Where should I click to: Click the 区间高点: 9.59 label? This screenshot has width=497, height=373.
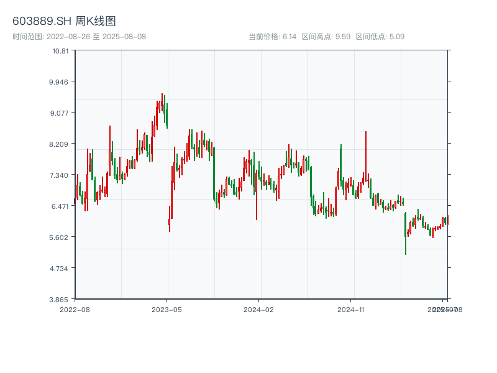tap(326, 37)
